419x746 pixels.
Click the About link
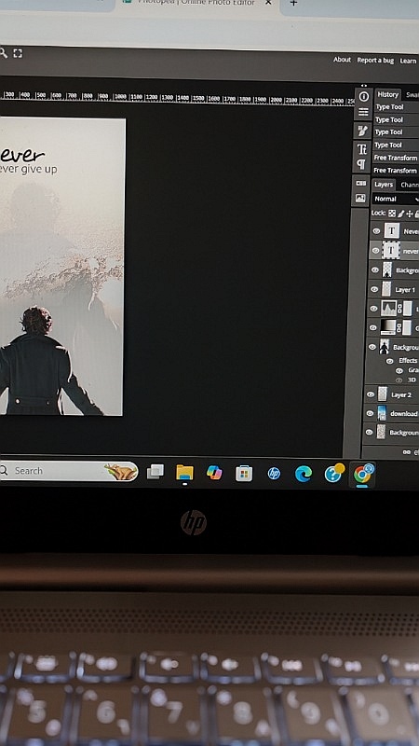pyautogui.click(x=342, y=60)
